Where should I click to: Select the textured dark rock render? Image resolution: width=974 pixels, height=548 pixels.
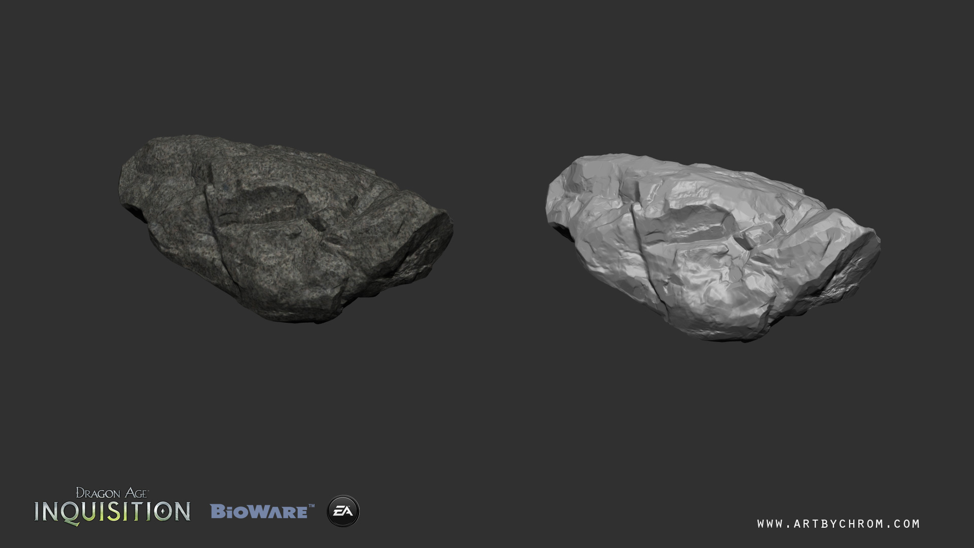[x=286, y=229]
